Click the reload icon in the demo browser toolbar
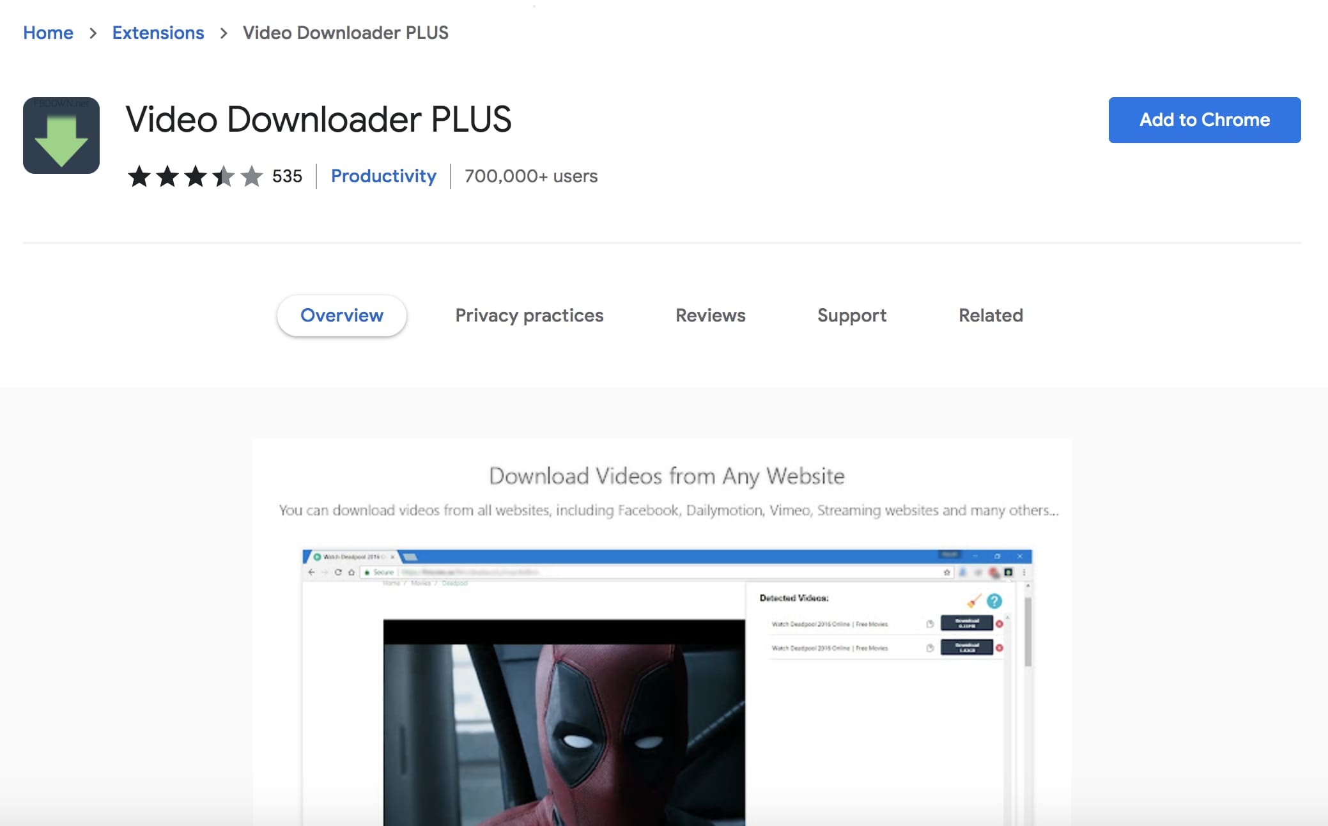1328x826 pixels. point(338,572)
